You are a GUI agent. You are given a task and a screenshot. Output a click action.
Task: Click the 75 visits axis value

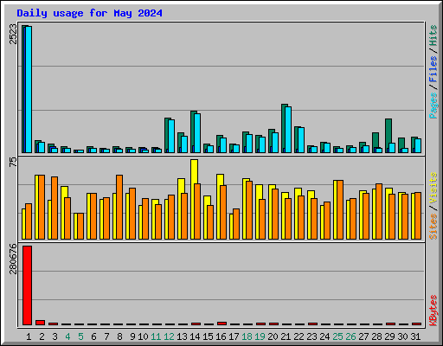tap(13, 162)
